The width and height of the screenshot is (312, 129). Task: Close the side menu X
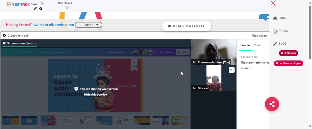coord(273,3)
